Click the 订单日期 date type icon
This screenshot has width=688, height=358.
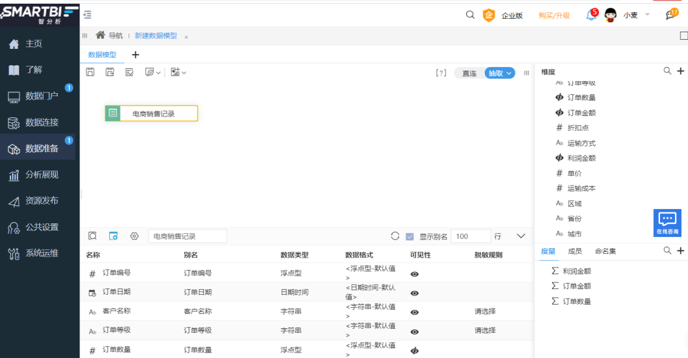(92, 293)
